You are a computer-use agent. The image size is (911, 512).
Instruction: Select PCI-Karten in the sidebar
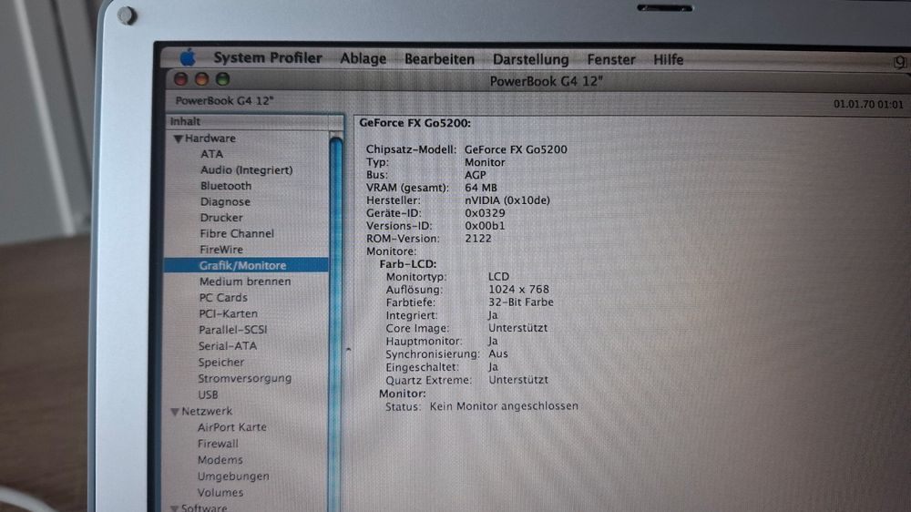228,313
